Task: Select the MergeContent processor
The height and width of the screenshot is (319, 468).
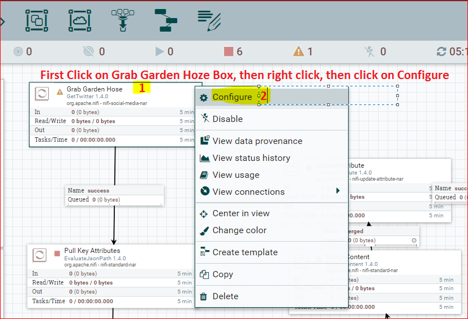Action: pyautogui.click(x=405, y=282)
